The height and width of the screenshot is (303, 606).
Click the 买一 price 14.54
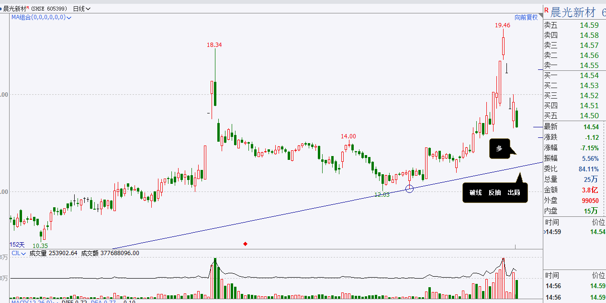point(589,75)
